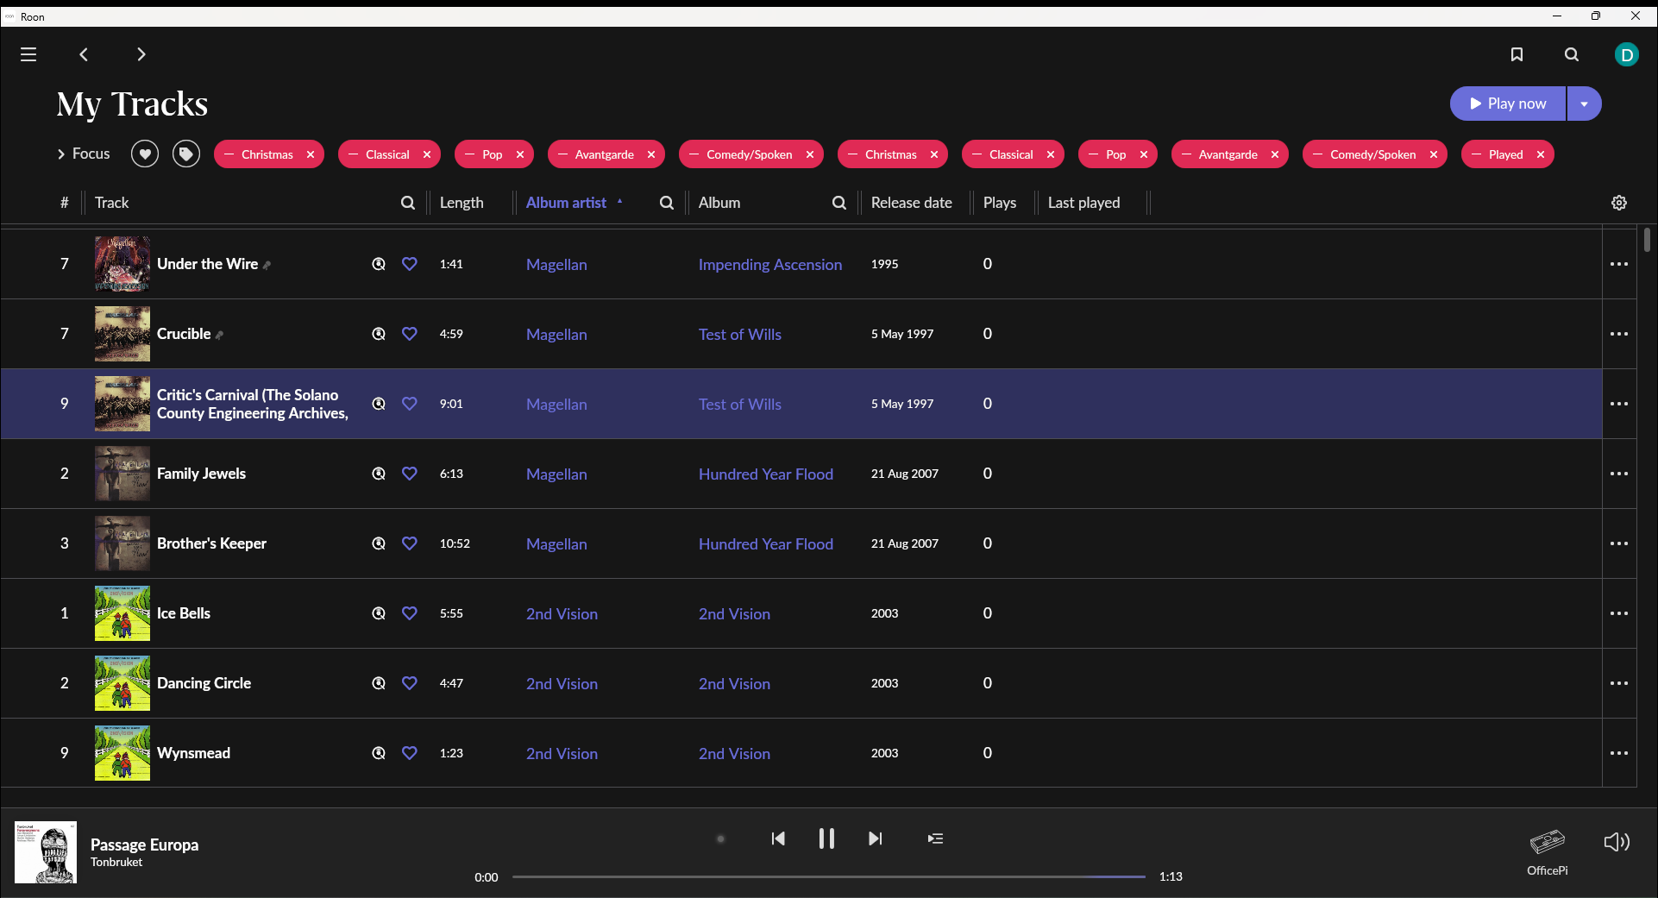Open more options for Ice Bells
Viewport: 1658px width, 898px height.
click(1619, 613)
